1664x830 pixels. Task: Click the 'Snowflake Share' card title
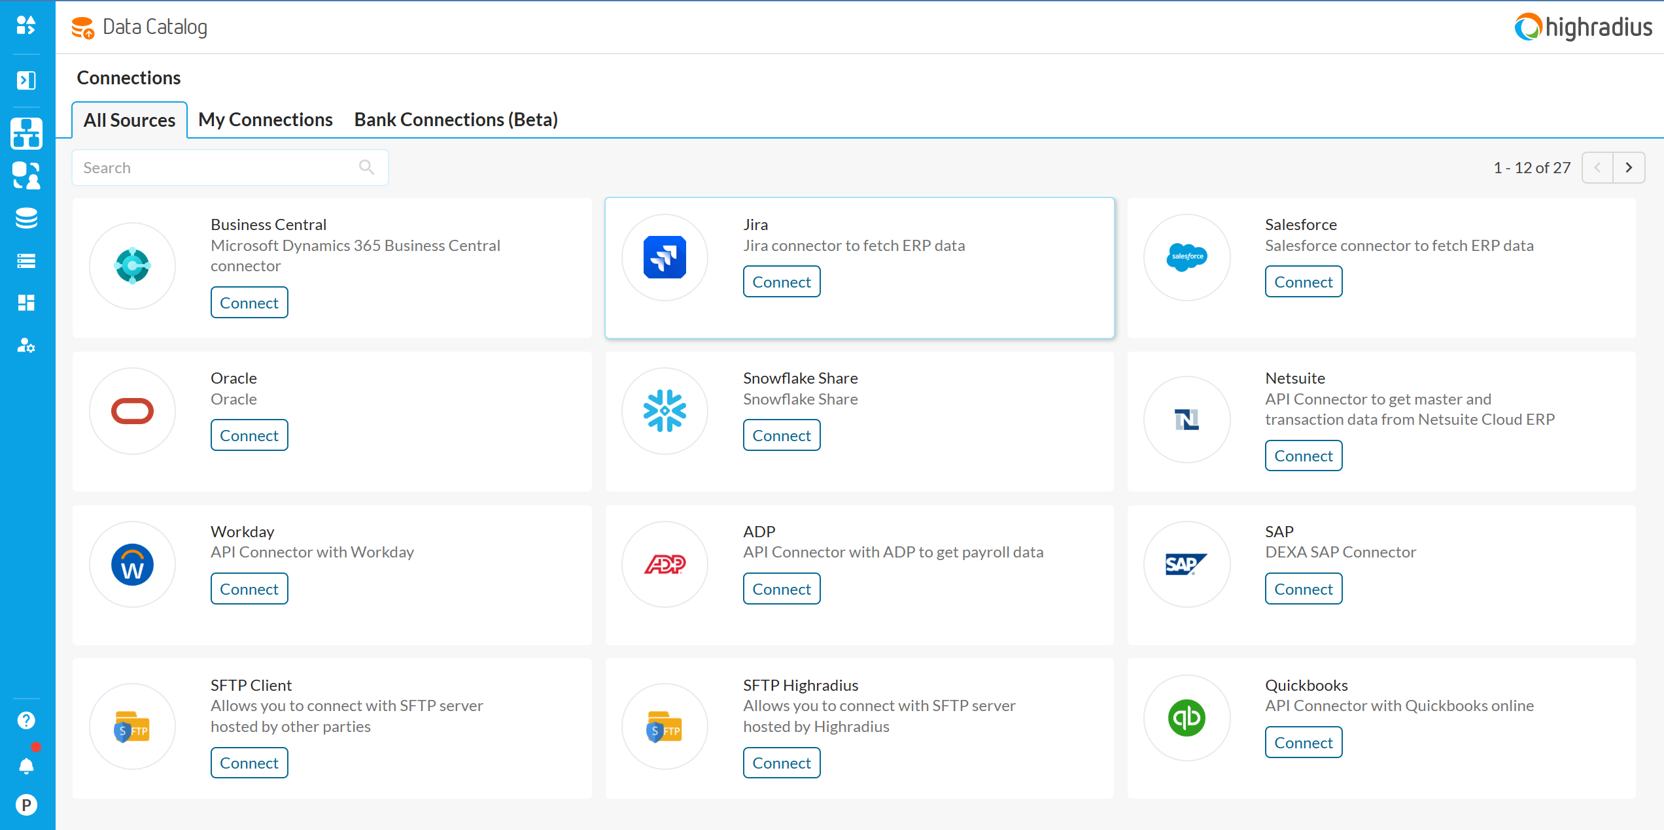801,378
